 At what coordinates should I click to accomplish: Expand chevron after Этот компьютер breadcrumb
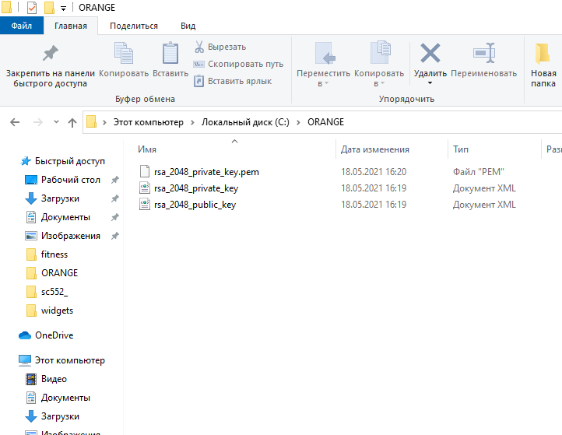pos(192,122)
